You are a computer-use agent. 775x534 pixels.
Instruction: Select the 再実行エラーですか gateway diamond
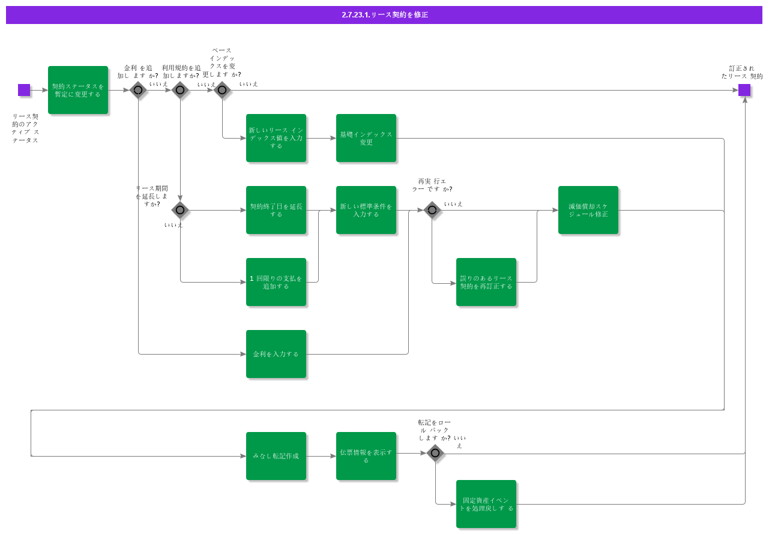432,210
